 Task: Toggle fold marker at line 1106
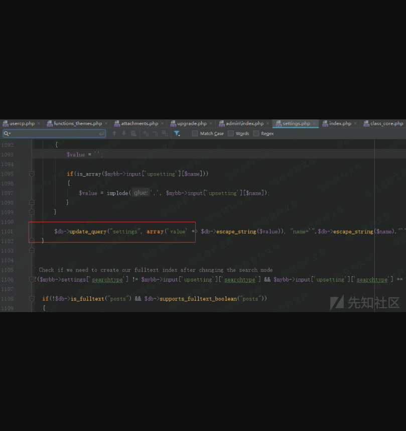coord(32,279)
